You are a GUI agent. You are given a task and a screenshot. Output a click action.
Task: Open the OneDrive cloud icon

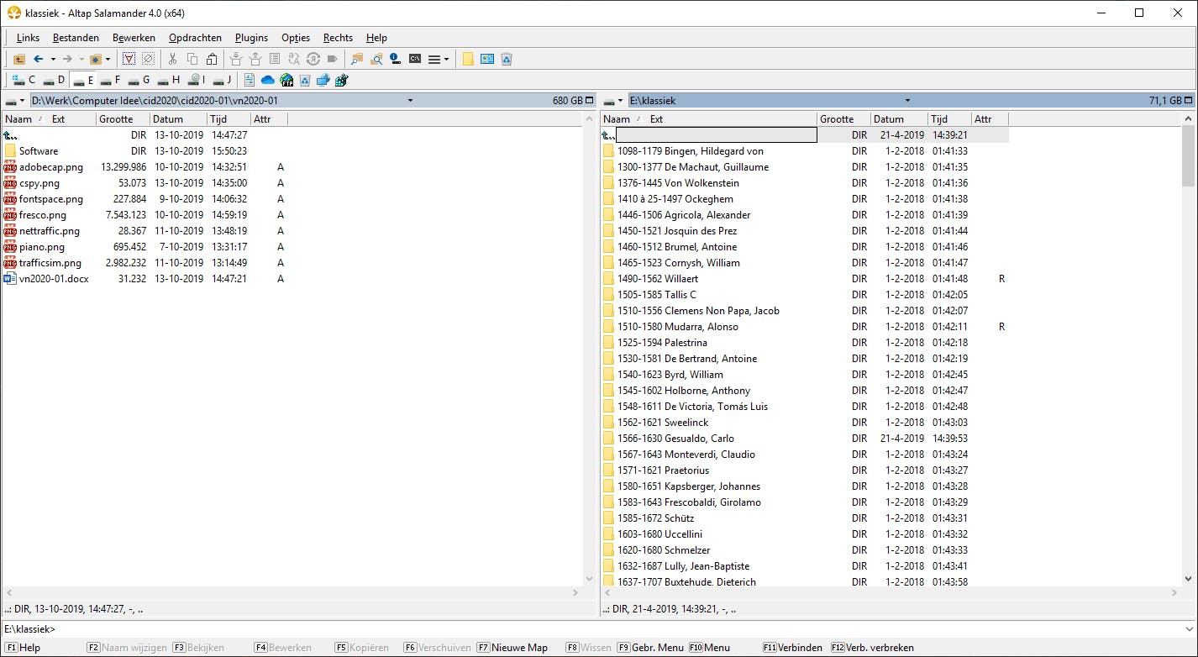[268, 80]
